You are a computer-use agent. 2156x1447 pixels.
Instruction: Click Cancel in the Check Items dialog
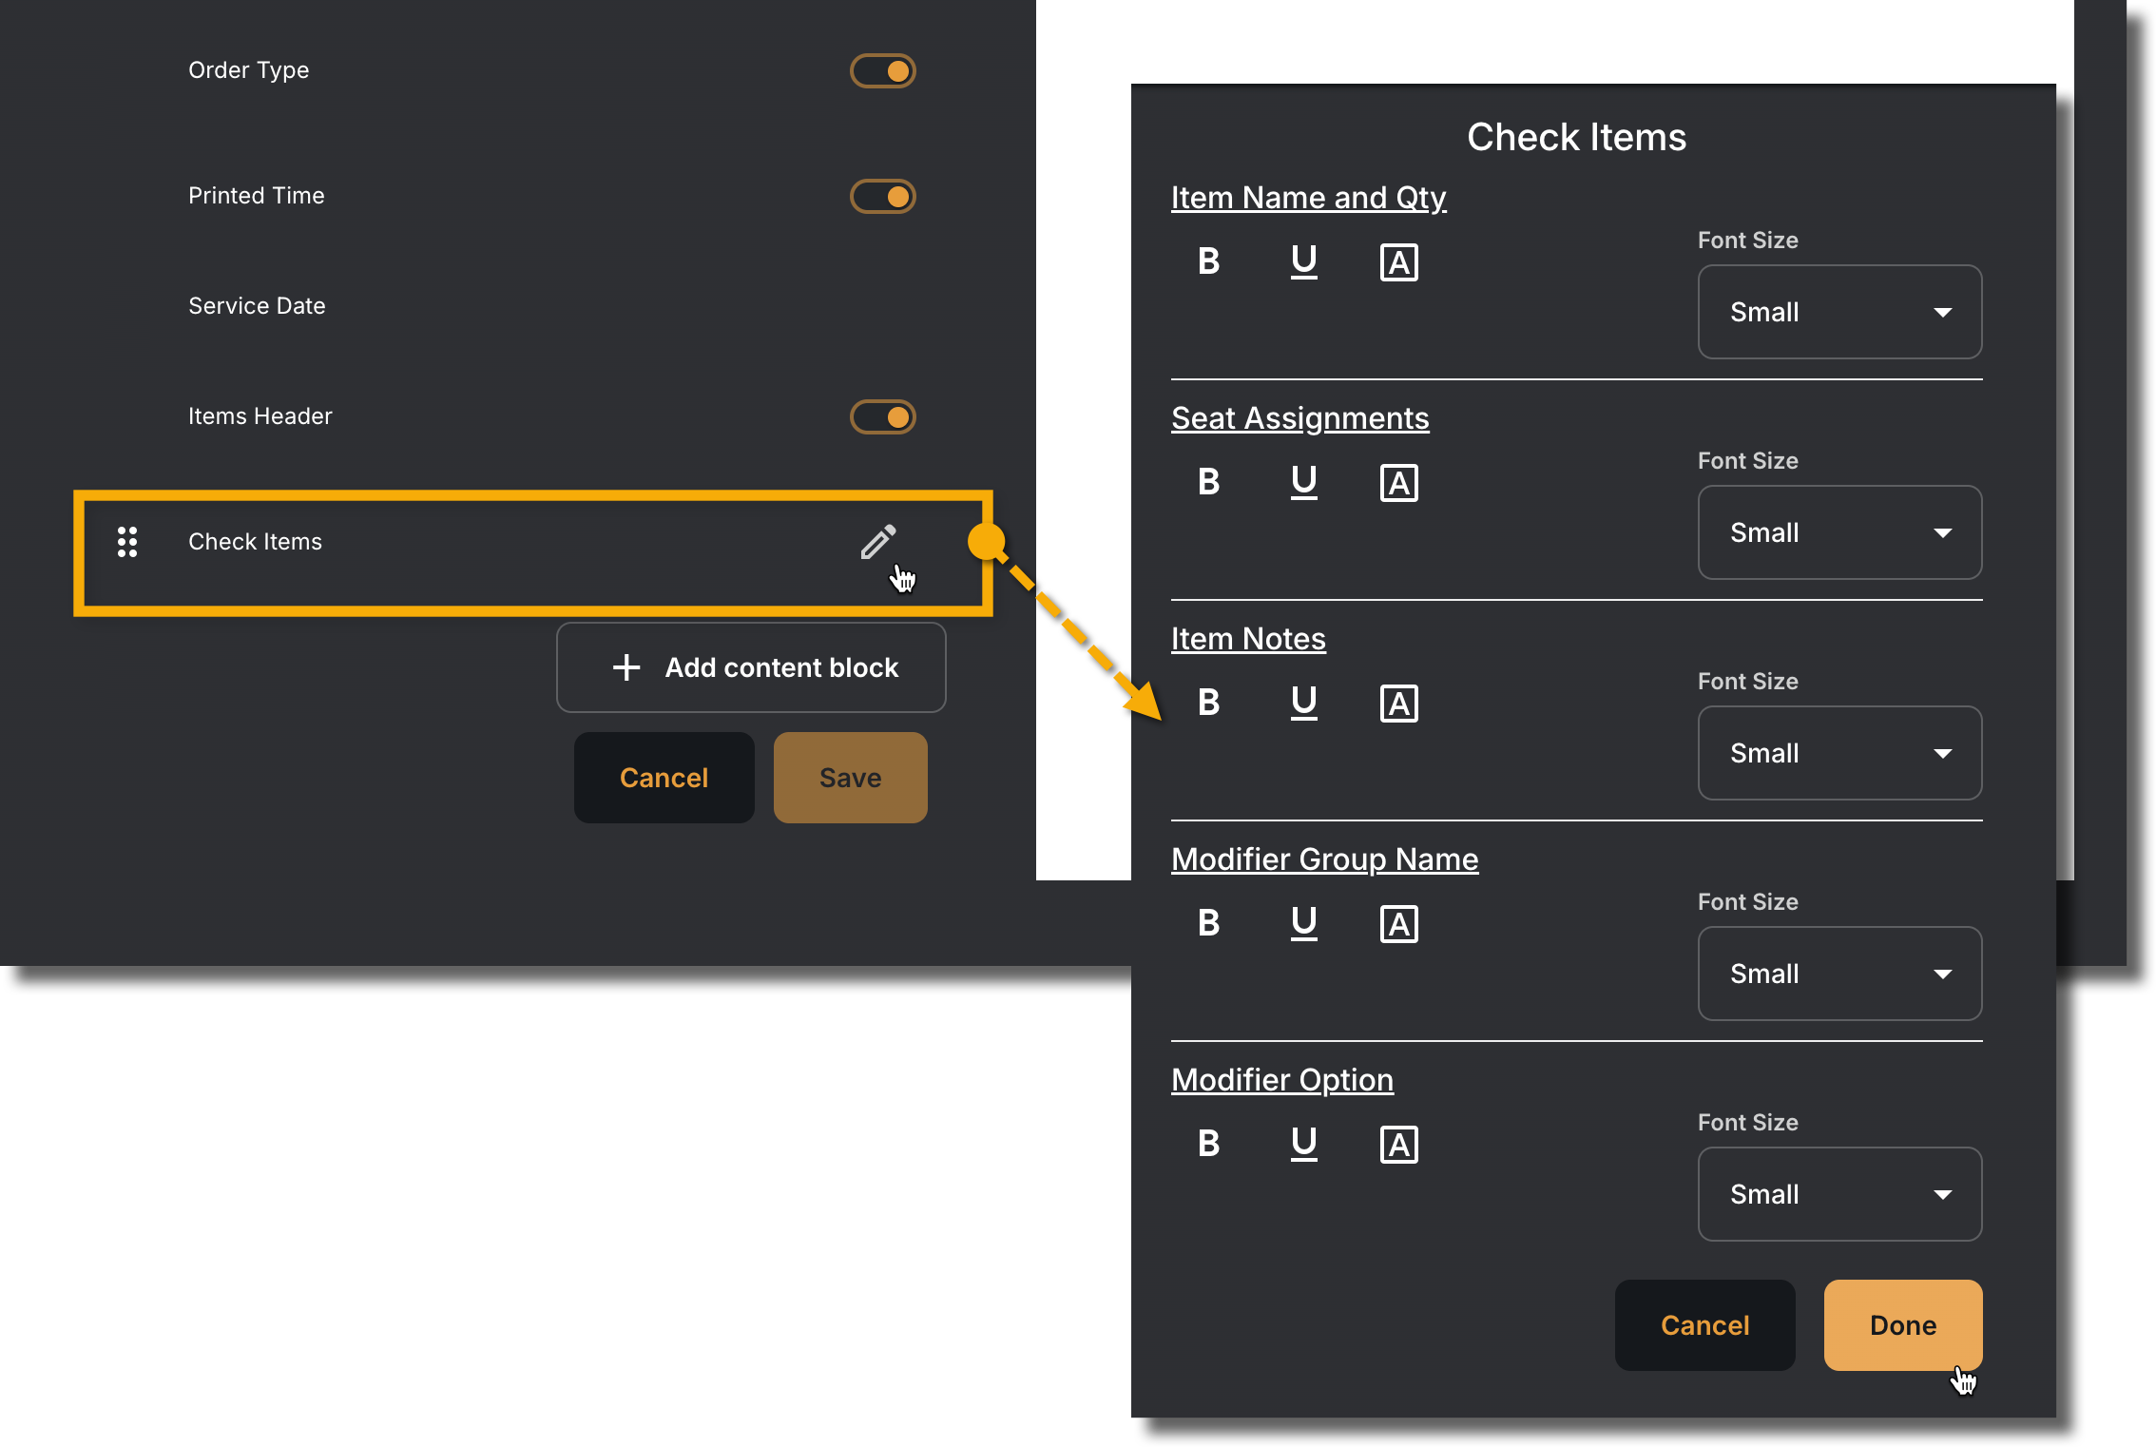coord(1704,1325)
